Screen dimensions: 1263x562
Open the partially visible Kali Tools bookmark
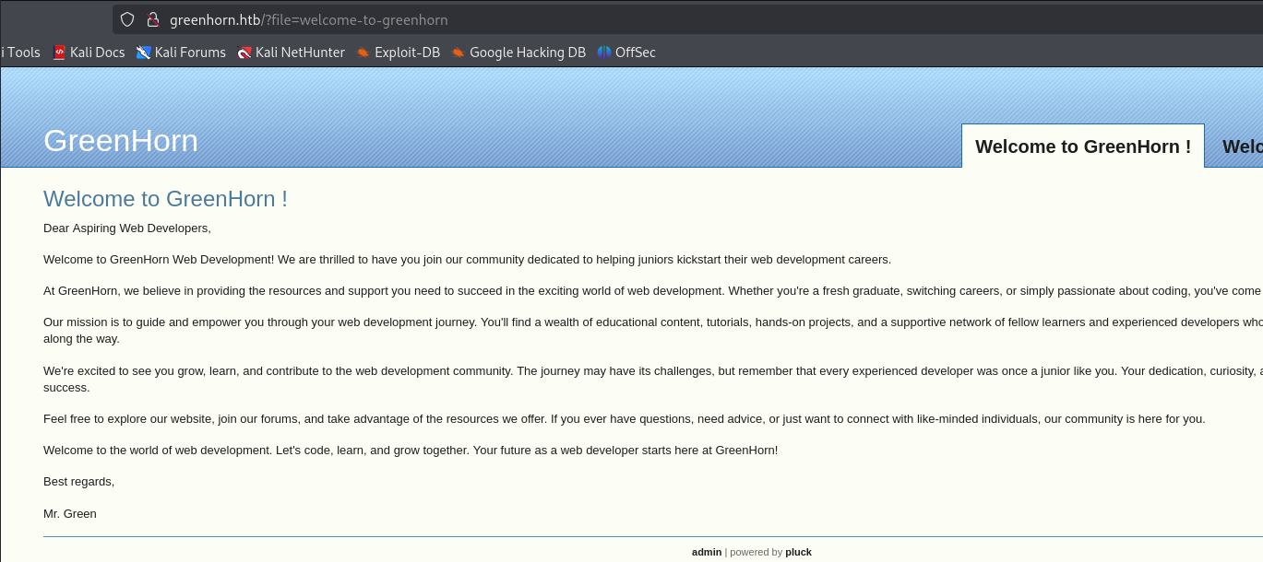coord(22,53)
